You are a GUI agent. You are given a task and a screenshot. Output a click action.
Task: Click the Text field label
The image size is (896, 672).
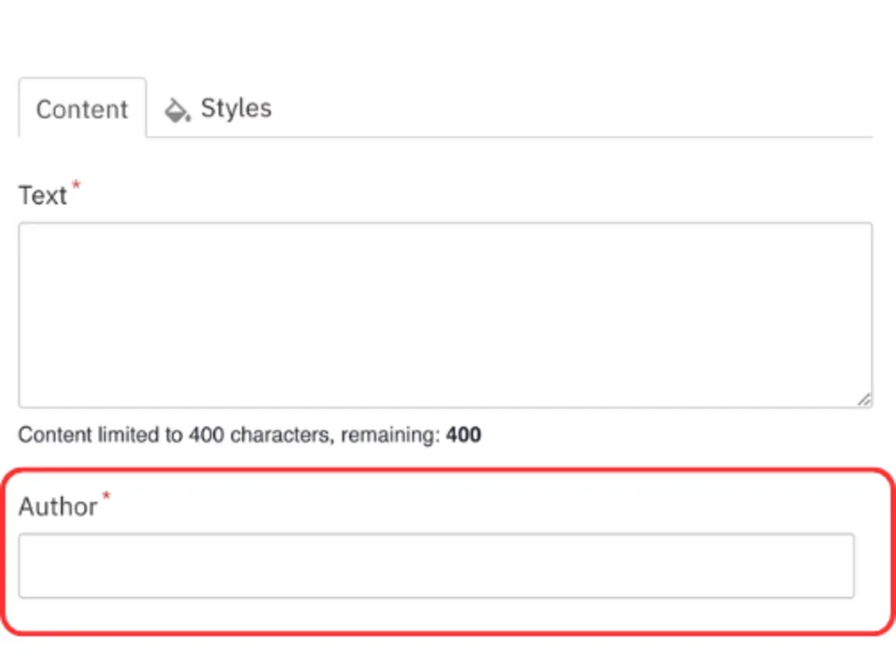point(43,196)
